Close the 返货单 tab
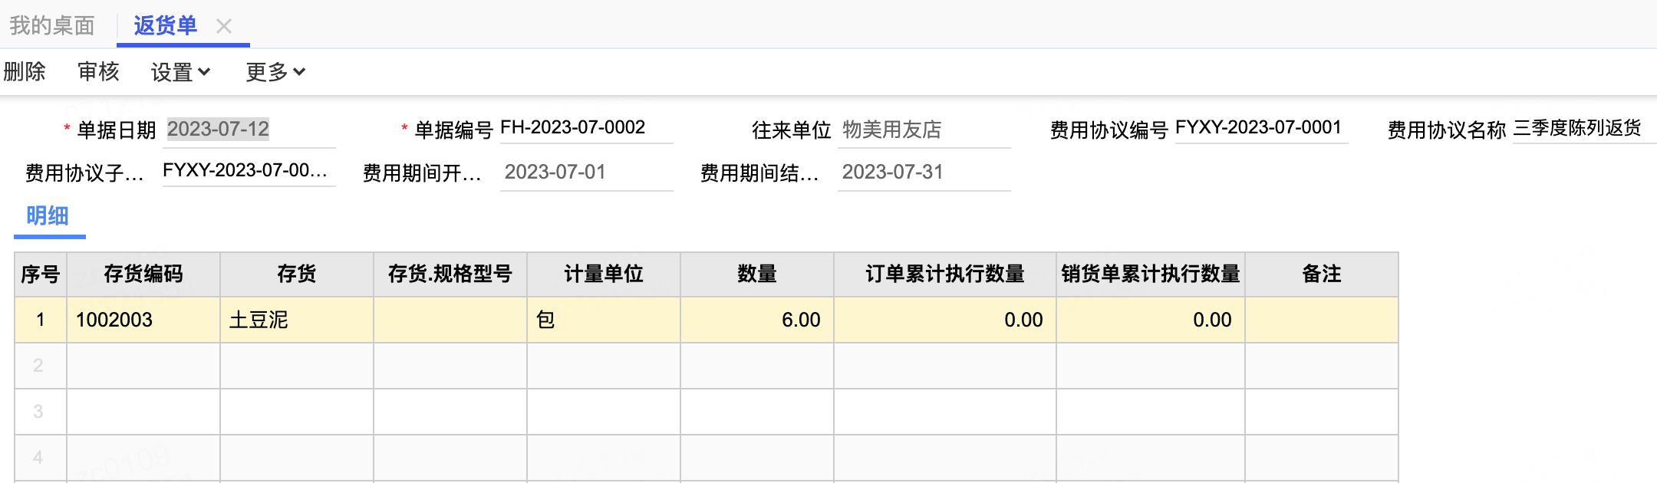 coord(224,27)
